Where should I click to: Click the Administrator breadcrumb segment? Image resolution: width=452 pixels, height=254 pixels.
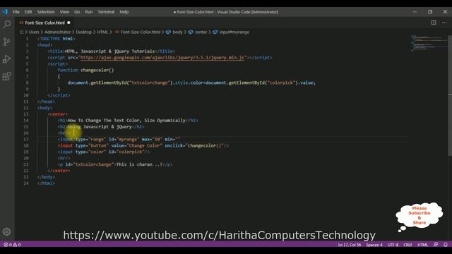pos(57,32)
